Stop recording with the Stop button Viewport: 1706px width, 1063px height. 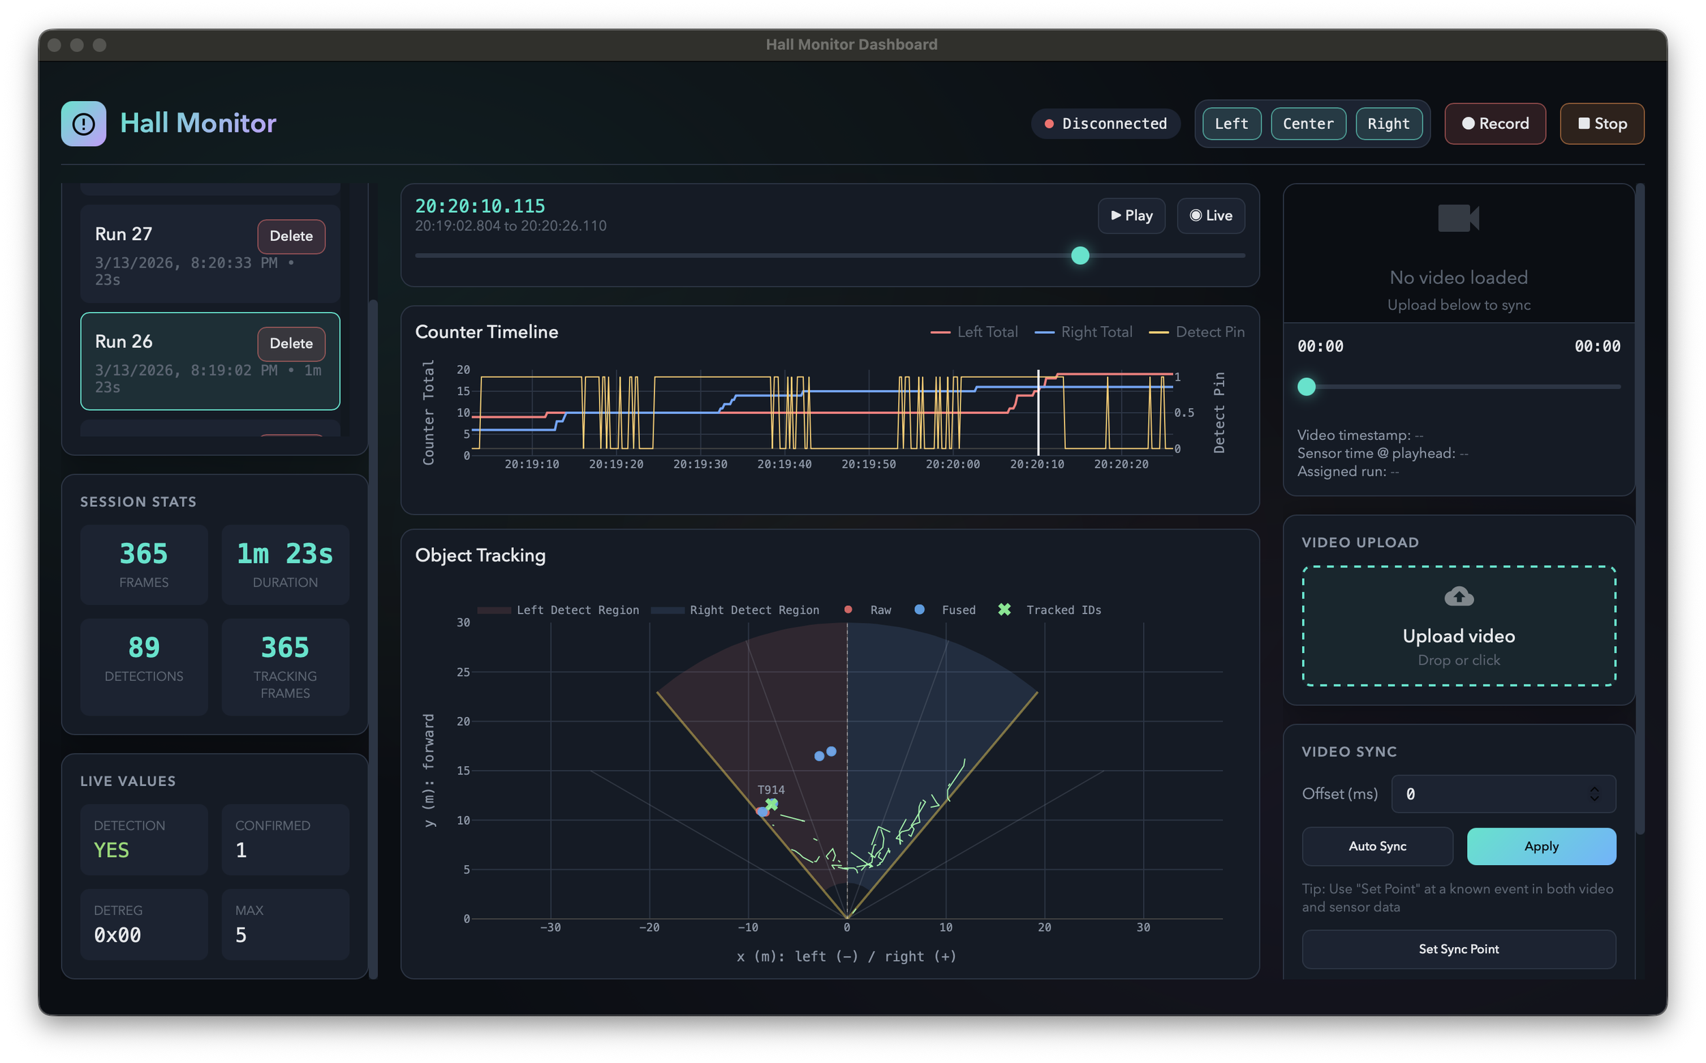click(1602, 123)
